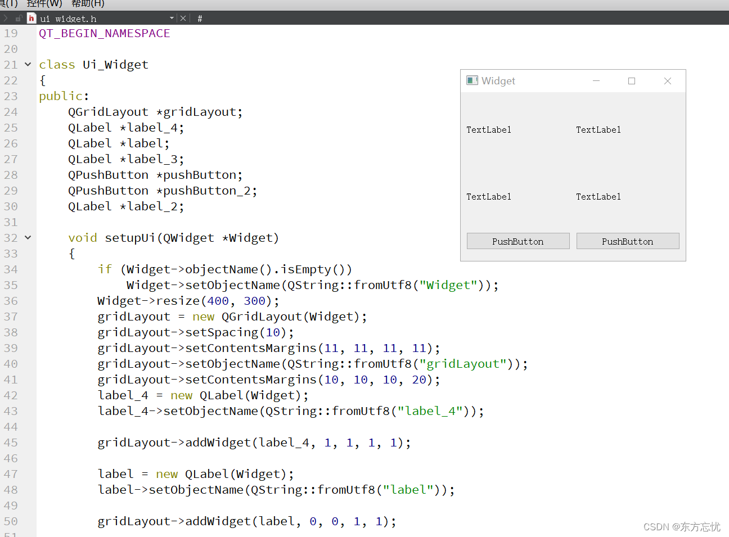Click the "gridLayout" string literal

(463, 364)
